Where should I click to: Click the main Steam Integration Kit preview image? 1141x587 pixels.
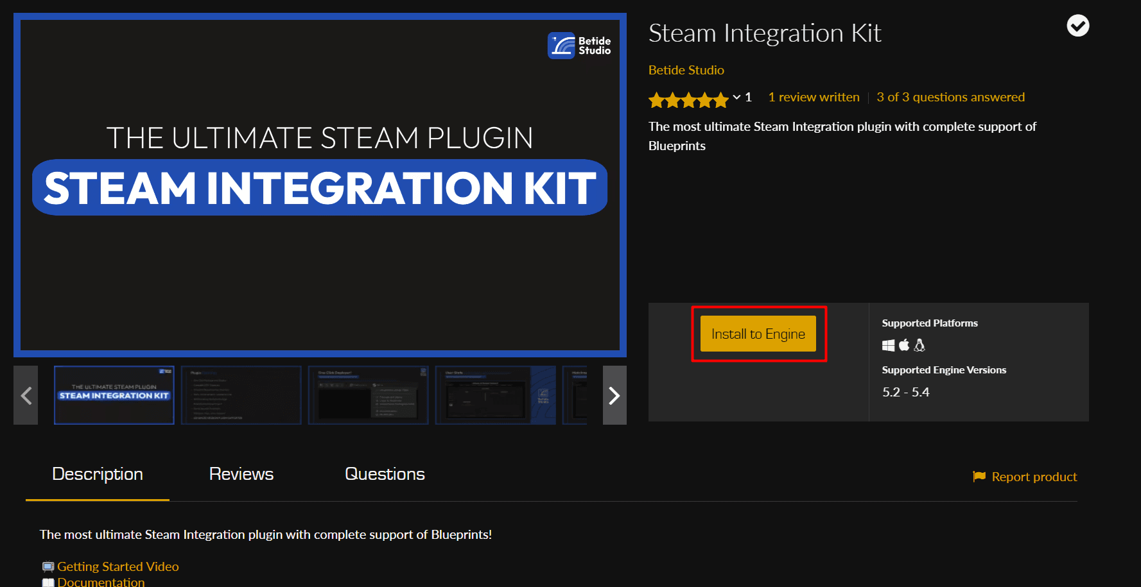(320, 185)
